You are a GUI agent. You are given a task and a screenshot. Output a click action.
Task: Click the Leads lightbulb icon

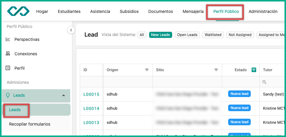pos(8,95)
